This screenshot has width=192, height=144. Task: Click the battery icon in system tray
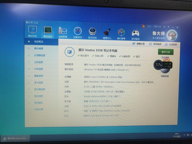[x=188, y=135]
